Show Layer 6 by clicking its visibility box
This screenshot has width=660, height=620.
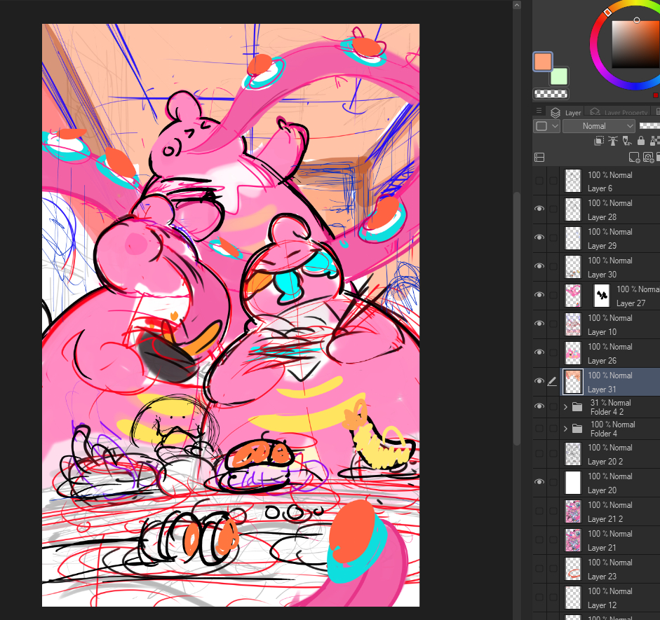(539, 181)
